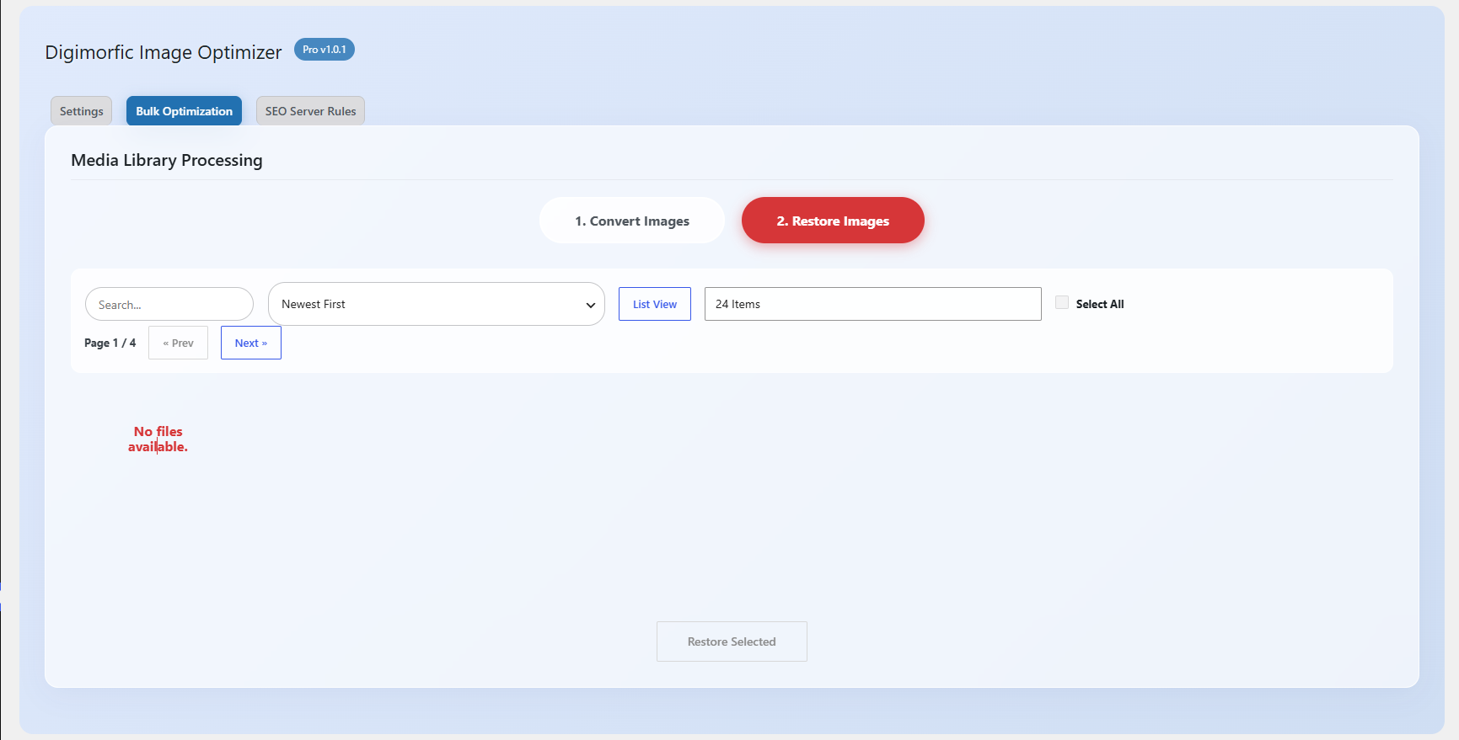Open the Settings tab

(81, 111)
